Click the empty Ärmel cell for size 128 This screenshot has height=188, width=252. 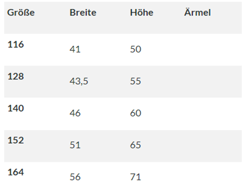click(x=210, y=81)
